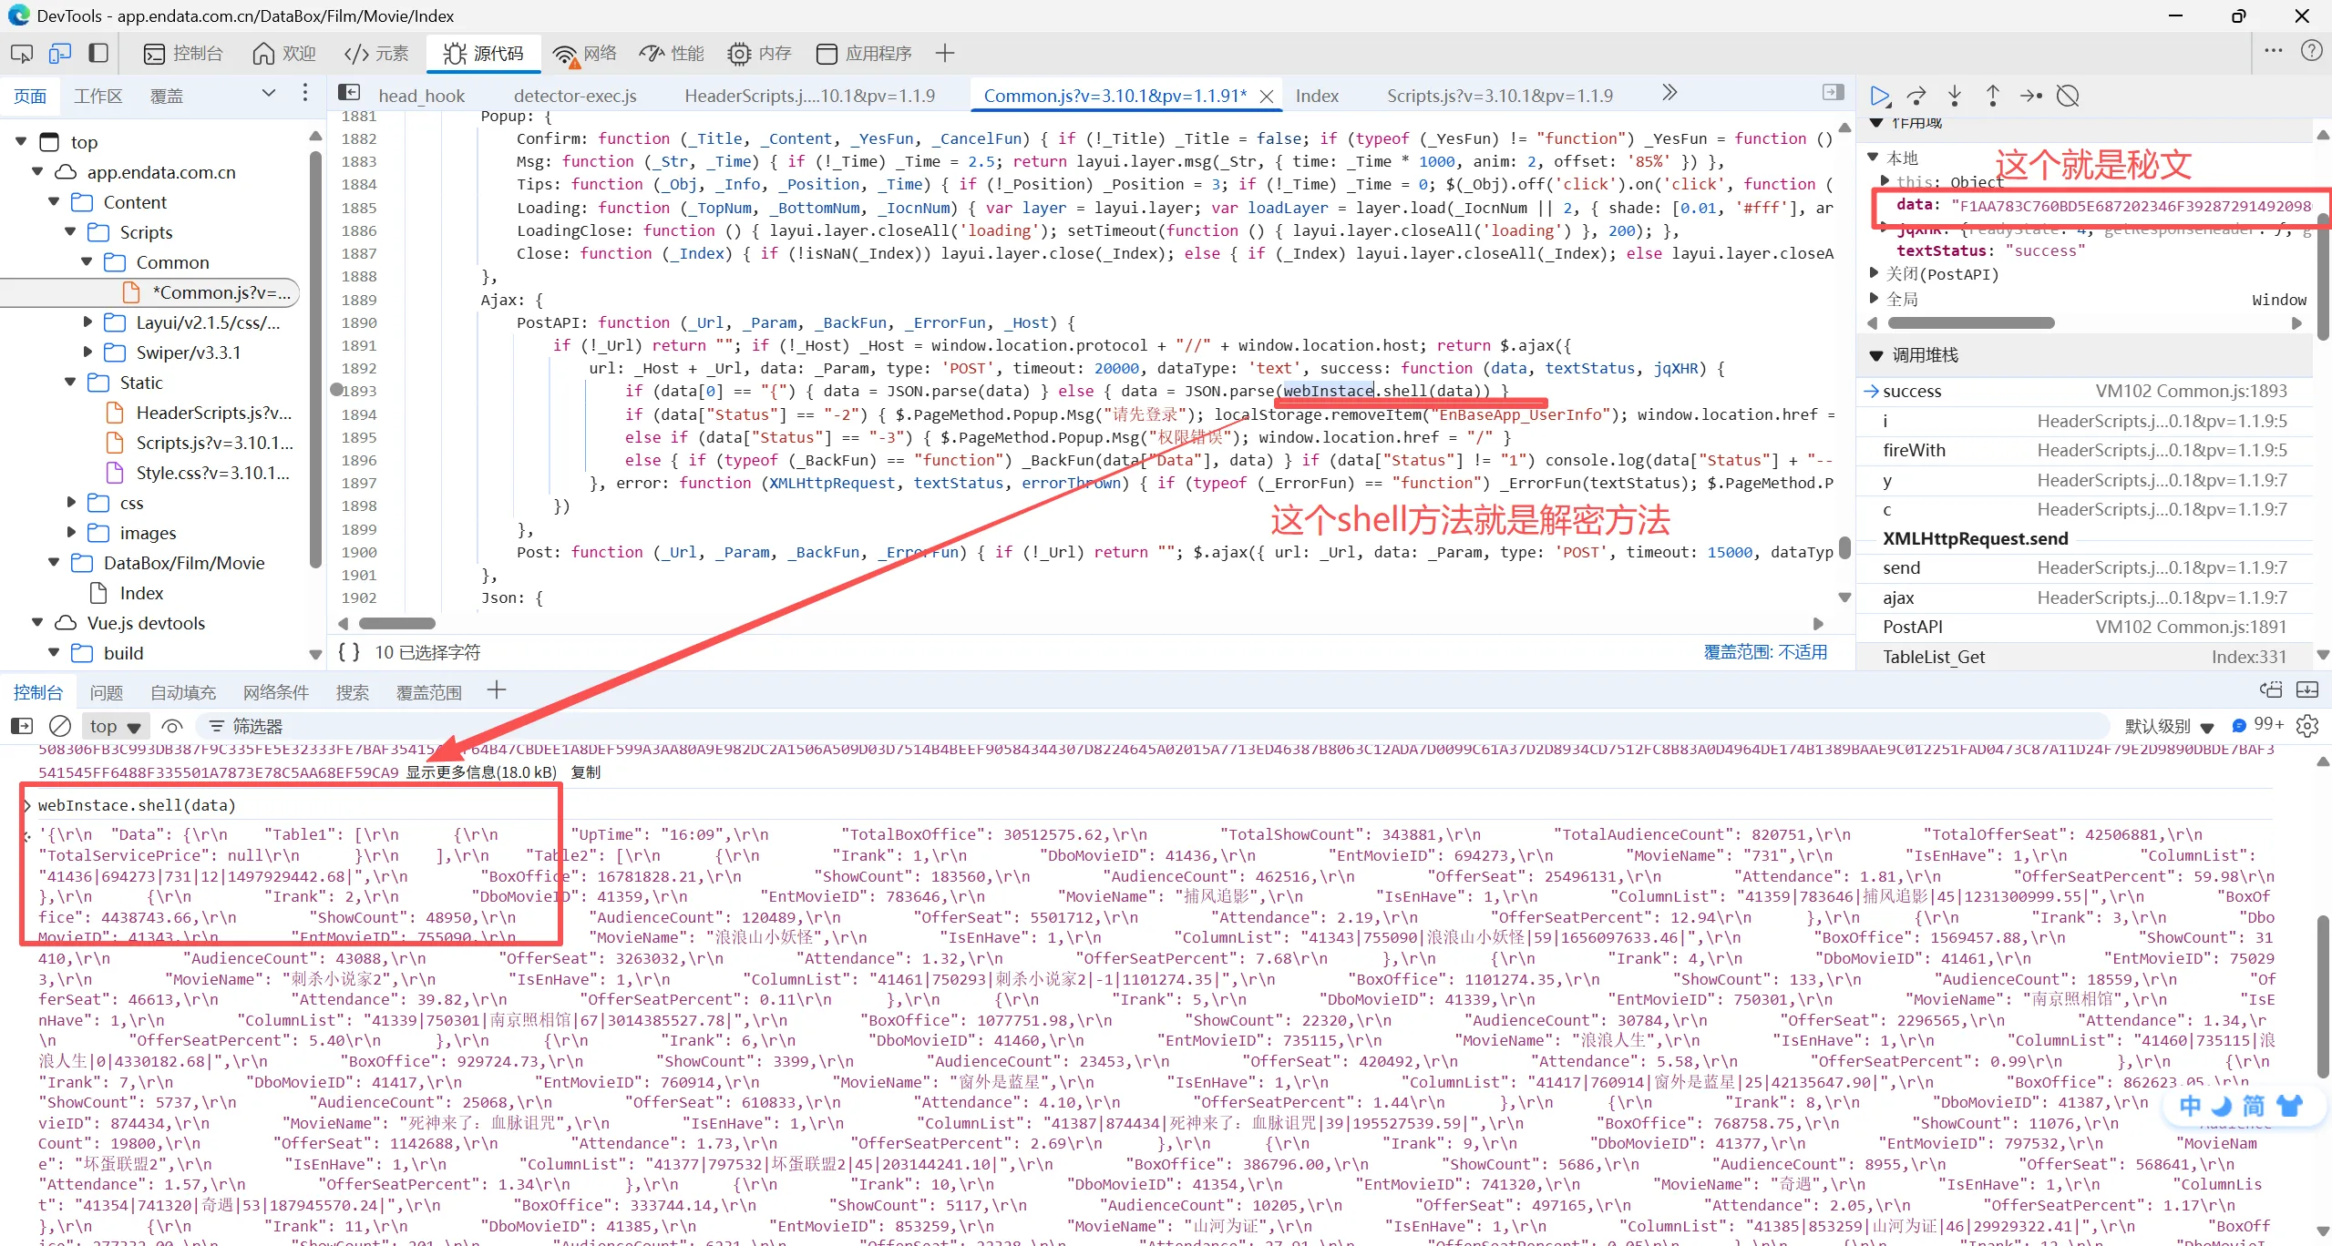Image resolution: width=2332 pixels, height=1246 pixels.
Task: Open the top context dropdown in the console
Action: [115, 726]
